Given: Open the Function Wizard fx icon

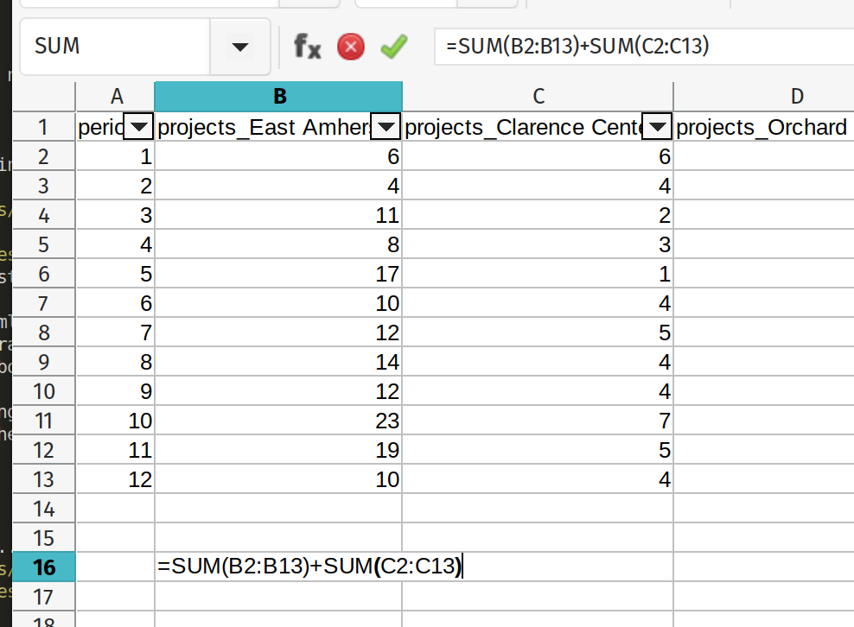Looking at the screenshot, I should point(307,47).
